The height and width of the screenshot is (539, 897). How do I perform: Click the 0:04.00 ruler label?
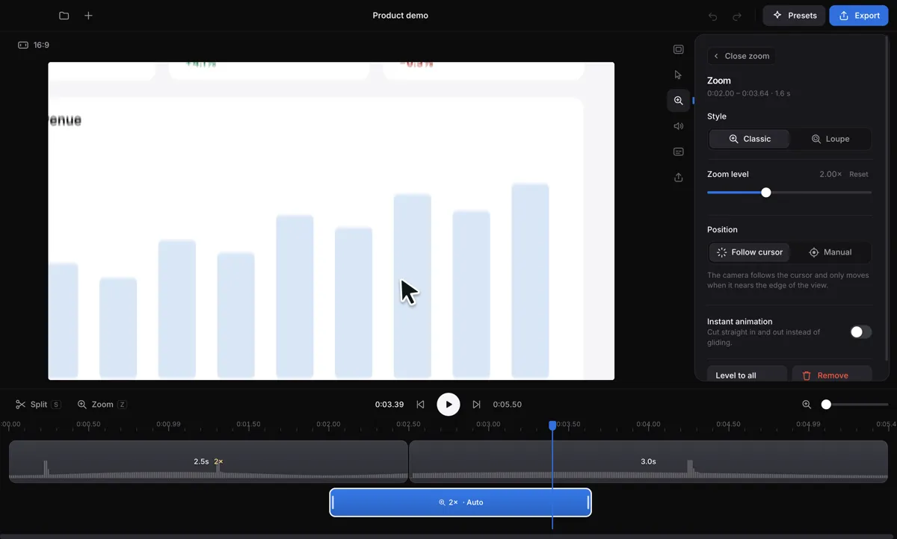click(648, 424)
